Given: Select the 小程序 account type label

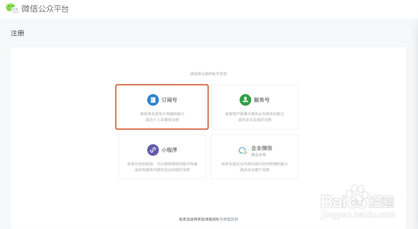Looking at the screenshot, I should click(169, 150).
